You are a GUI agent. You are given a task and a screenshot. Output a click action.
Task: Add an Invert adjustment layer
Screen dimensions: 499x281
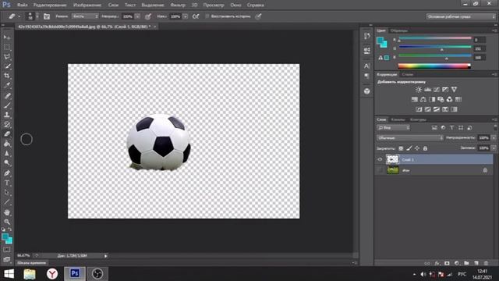pos(419,109)
